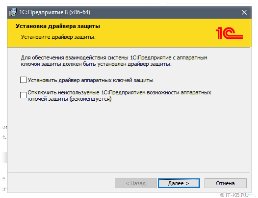258x198 pixels.
Task: Click the red 1C logo
Action: (x=229, y=33)
